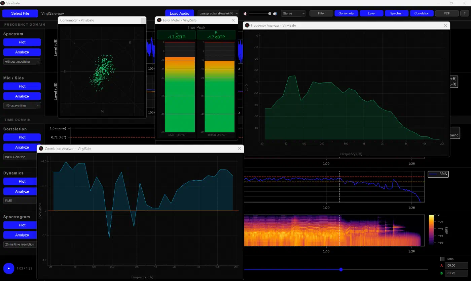Image resolution: width=471 pixels, height=281 pixels.
Task: Click the VinylSafe icon in Level Meter title bar
Action: 159,20
